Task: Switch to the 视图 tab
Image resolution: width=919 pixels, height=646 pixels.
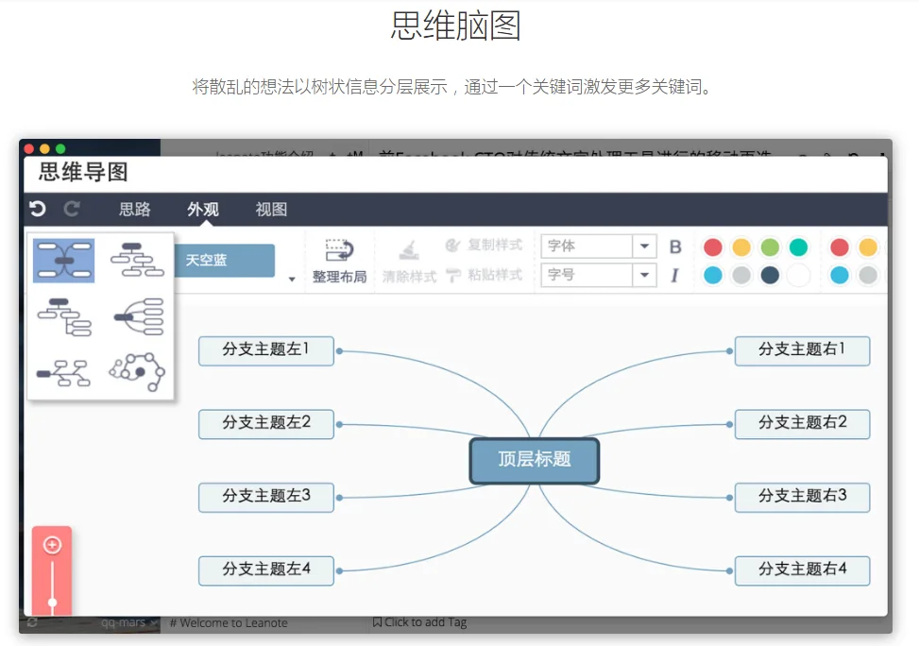Action: pyautogui.click(x=271, y=210)
